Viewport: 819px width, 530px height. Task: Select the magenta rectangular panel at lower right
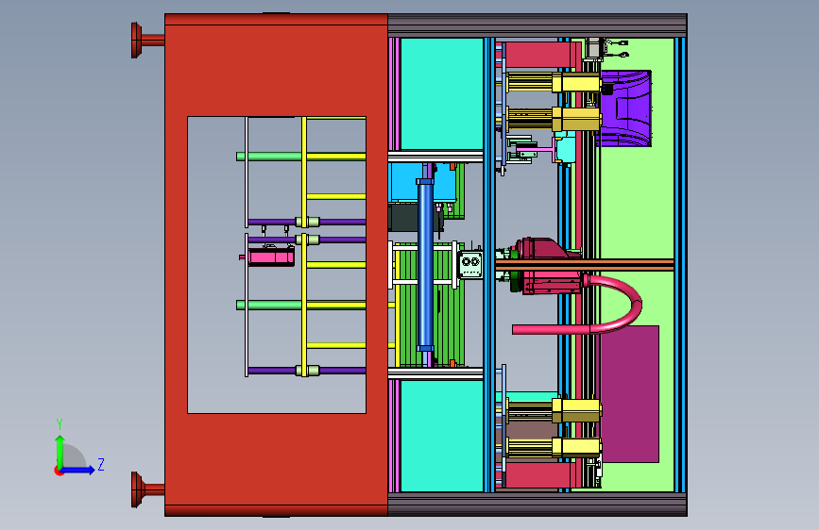click(630, 394)
